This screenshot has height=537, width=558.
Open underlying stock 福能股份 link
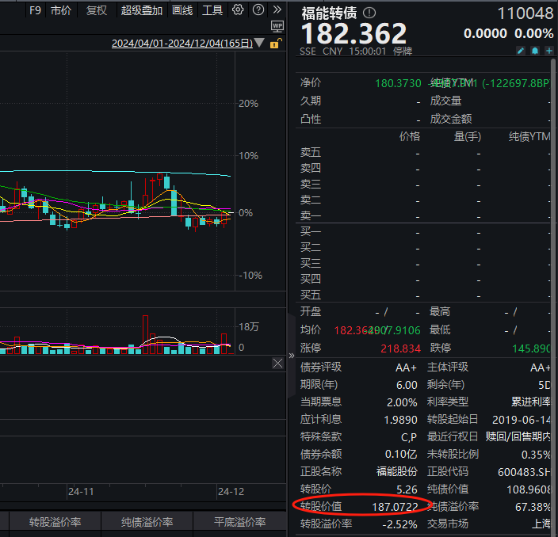(x=396, y=471)
